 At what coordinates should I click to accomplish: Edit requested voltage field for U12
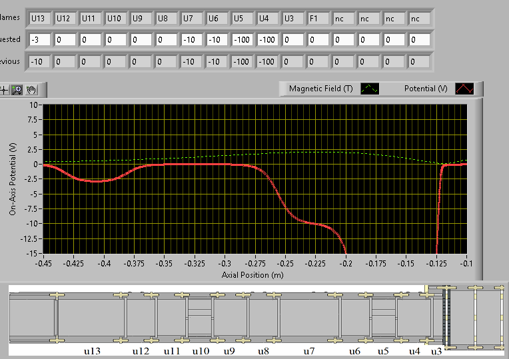(65, 40)
